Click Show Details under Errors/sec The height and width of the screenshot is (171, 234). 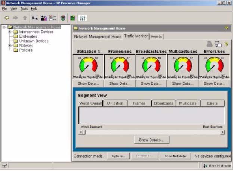coord(214,84)
